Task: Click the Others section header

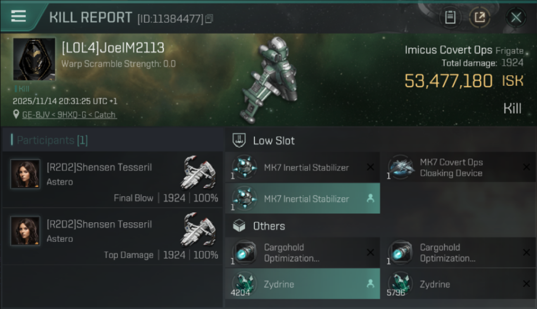Action: [x=268, y=226]
